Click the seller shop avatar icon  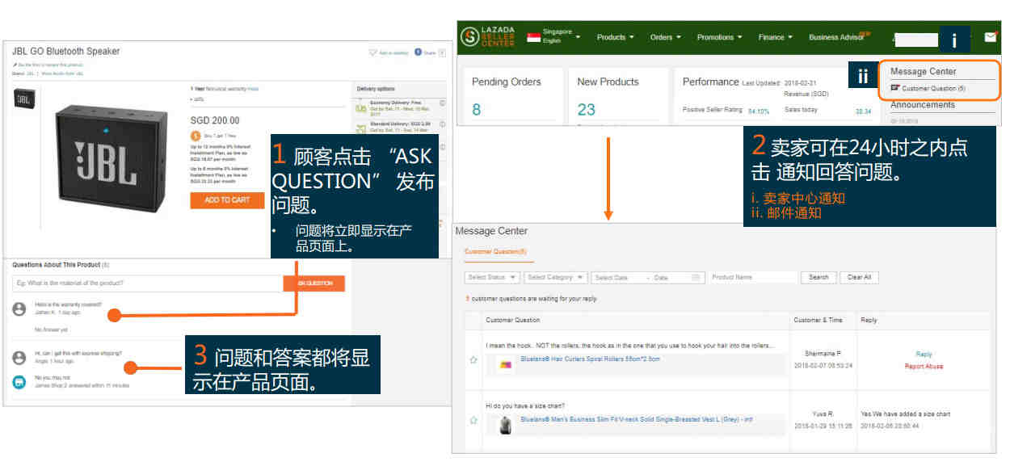point(19,381)
